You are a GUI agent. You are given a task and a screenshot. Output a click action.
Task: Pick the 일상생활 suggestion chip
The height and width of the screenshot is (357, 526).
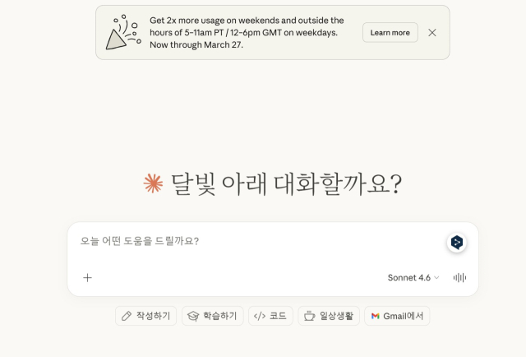[x=329, y=316]
